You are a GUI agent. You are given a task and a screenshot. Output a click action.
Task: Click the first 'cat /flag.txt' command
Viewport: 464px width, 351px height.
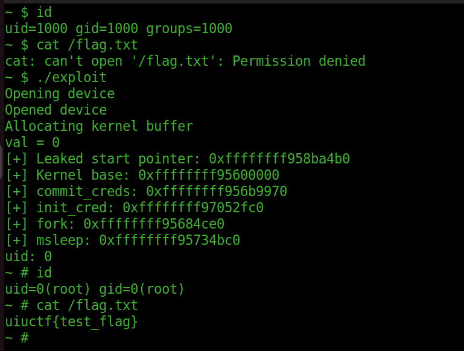(x=87, y=45)
